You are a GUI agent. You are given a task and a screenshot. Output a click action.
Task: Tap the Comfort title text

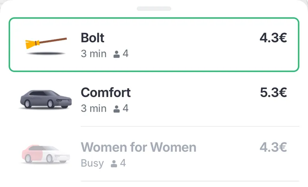(106, 92)
